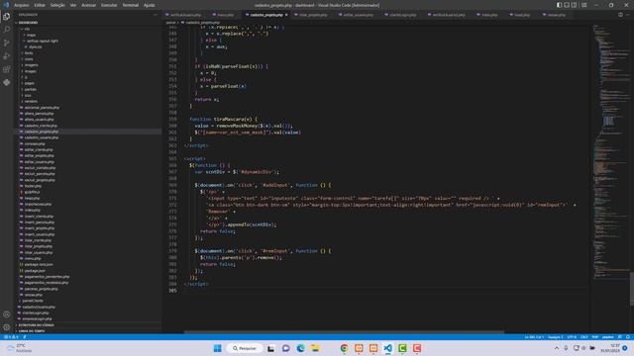Open the Extensions view
Screen dimensions: 634x356
(7, 69)
